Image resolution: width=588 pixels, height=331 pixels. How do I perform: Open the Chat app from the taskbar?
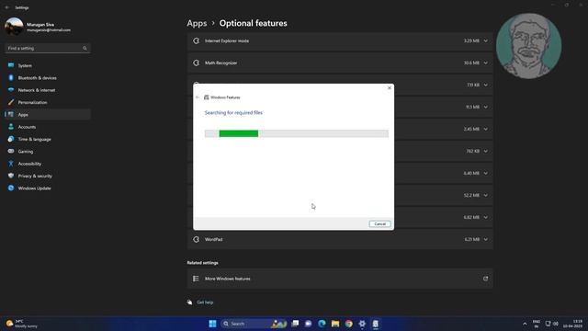309,324
